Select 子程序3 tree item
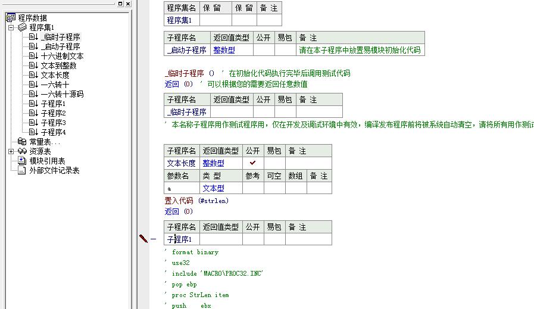Viewport: 534px width, 309px height. [x=53, y=123]
